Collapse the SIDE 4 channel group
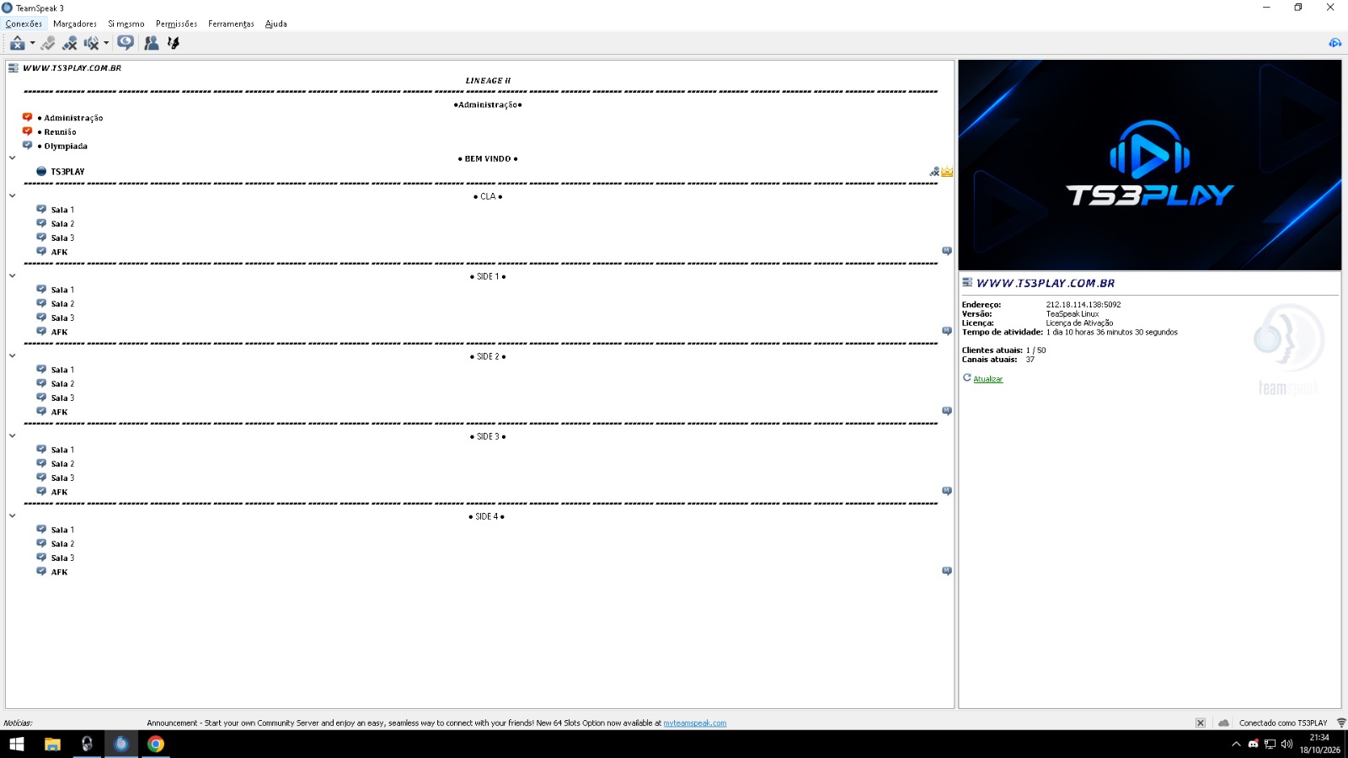1348x758 pixels. coord(13,515)
